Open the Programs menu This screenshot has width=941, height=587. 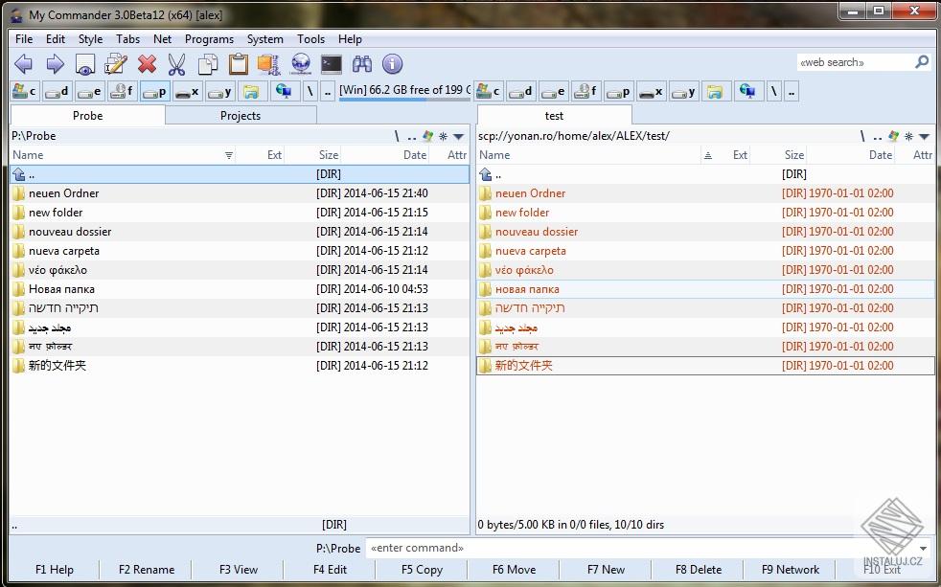click(x=209, y=39)
